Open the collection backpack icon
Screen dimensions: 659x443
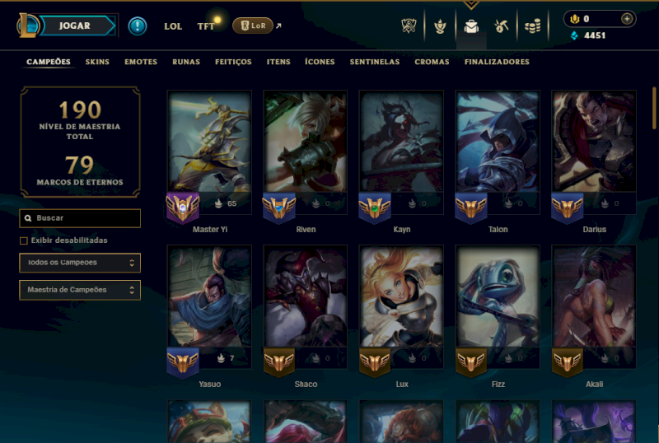(471, 26)
